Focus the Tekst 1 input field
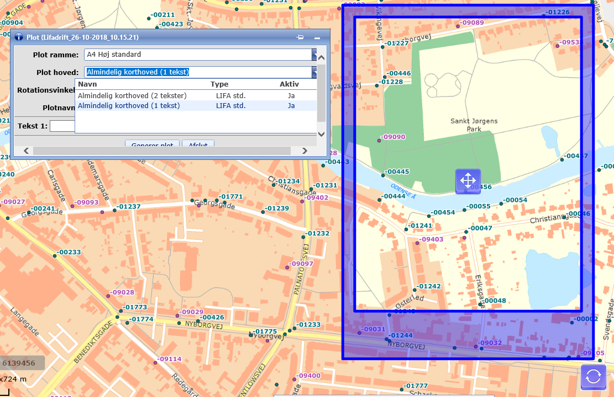This screenshot has width=614, height=397. tap(62, 126)
